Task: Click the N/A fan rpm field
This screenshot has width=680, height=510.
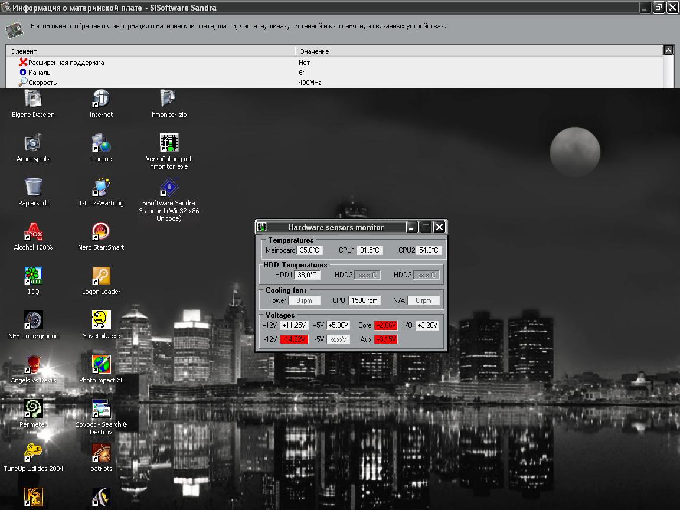Action: coord(423,300)
